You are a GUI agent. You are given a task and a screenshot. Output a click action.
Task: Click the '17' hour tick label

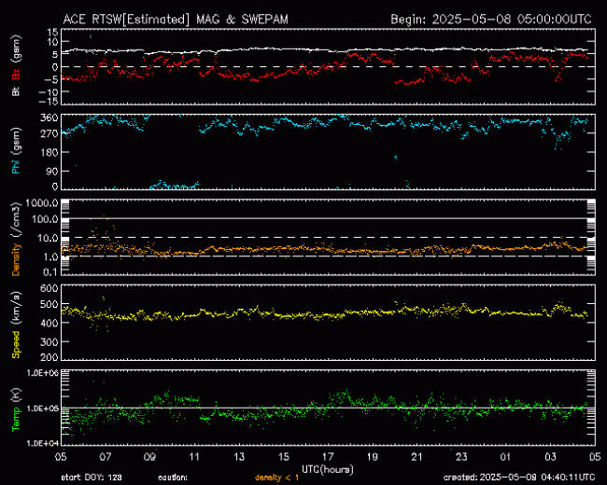click(x=328, y=457)
